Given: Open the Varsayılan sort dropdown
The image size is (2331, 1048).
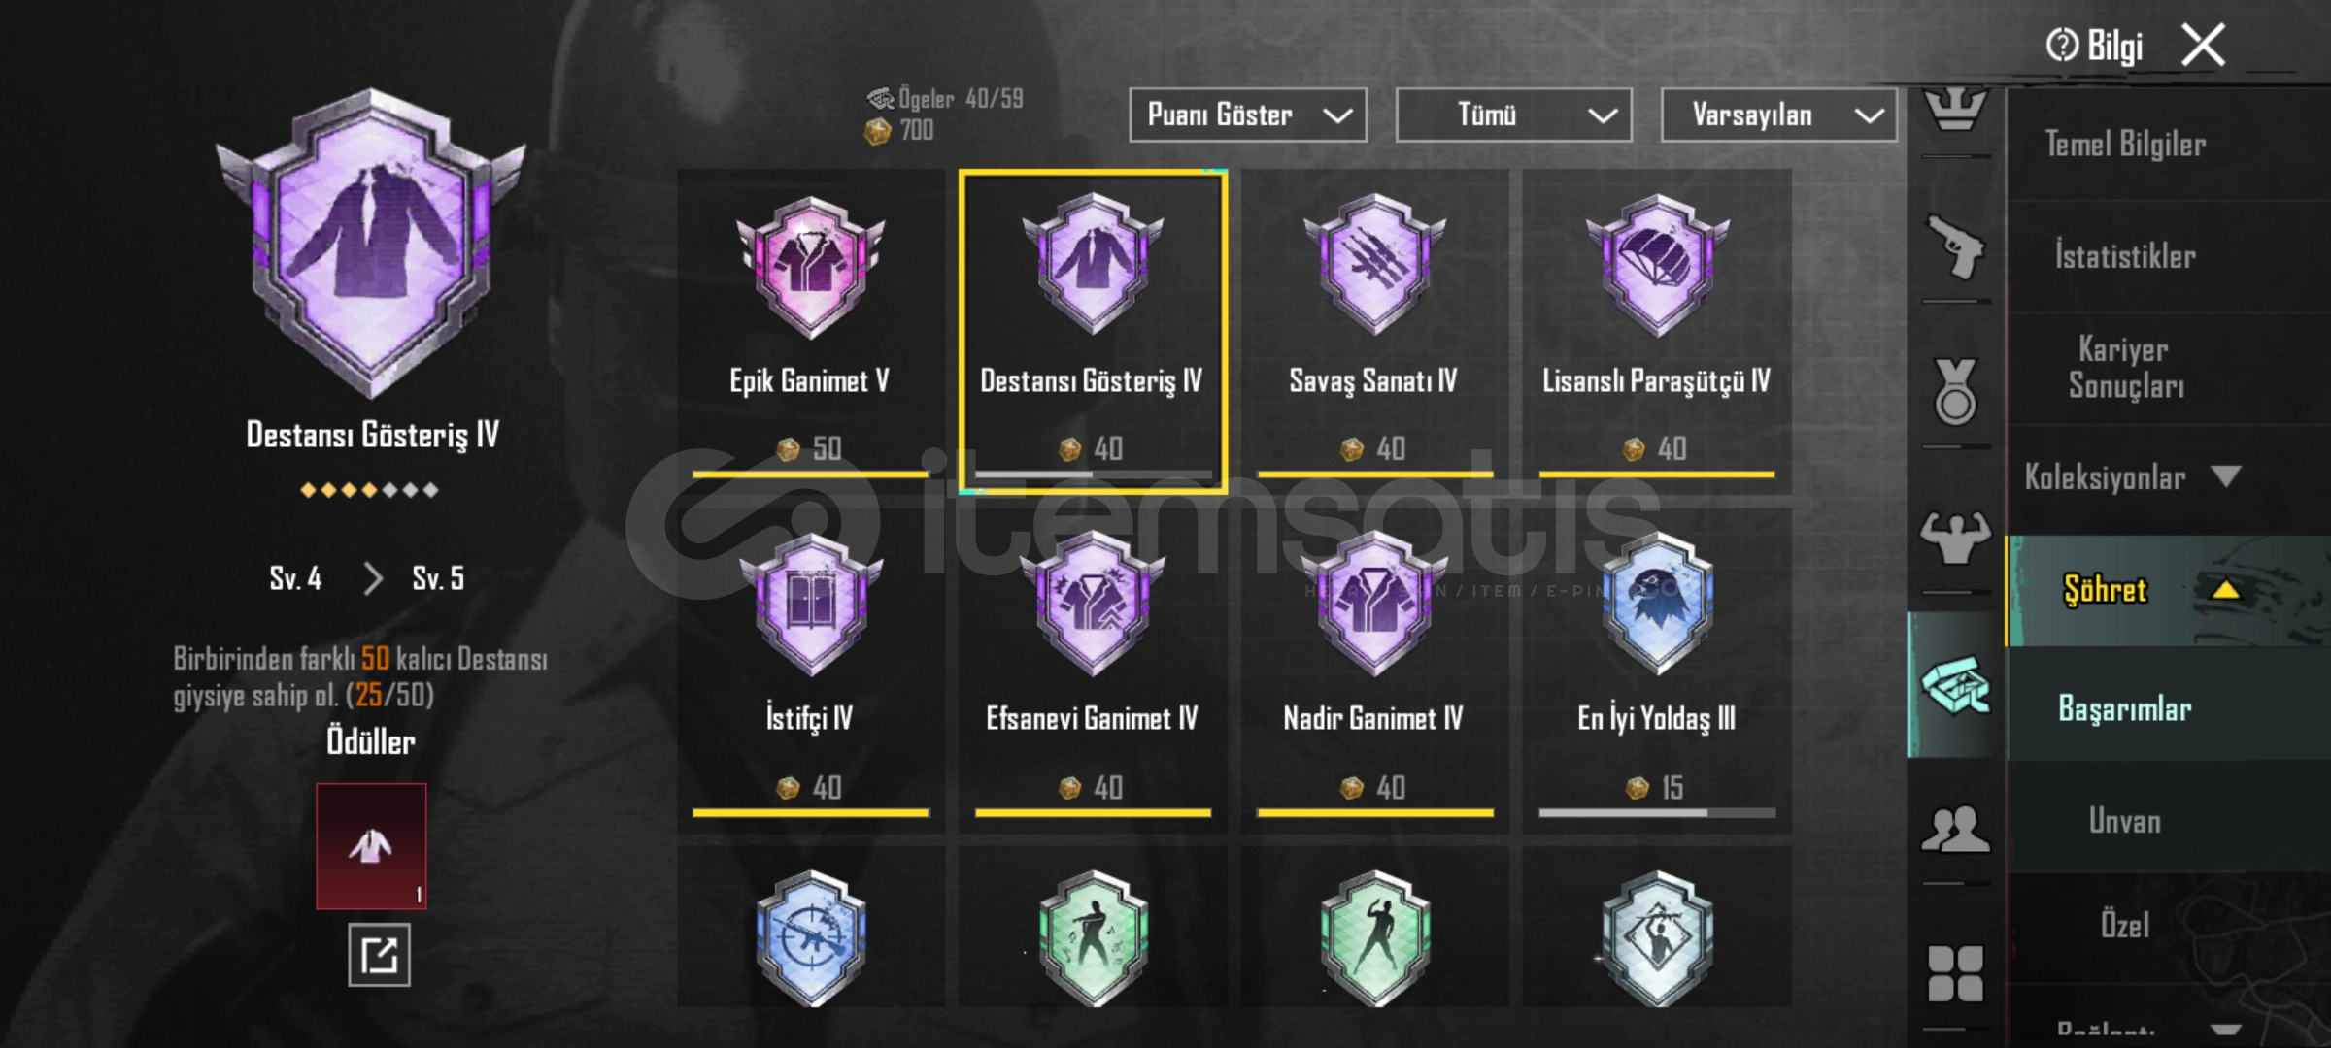Looking at the screenshot, I should click(x=1778, y=115).
